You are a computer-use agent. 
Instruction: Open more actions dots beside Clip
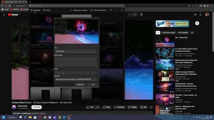point(151,107)
